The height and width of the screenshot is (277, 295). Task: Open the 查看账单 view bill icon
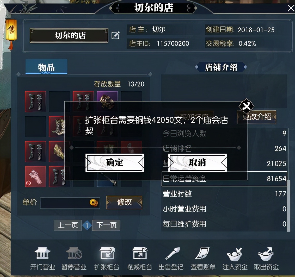203,253
